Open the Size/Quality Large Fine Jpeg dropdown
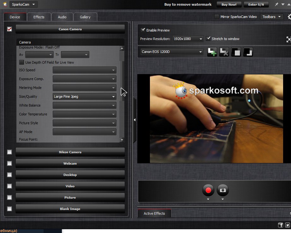This screenshot has width=291, height=233. [x=85, y=96]
